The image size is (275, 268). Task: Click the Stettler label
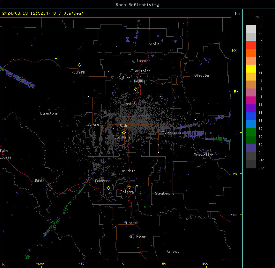(202, 75)
